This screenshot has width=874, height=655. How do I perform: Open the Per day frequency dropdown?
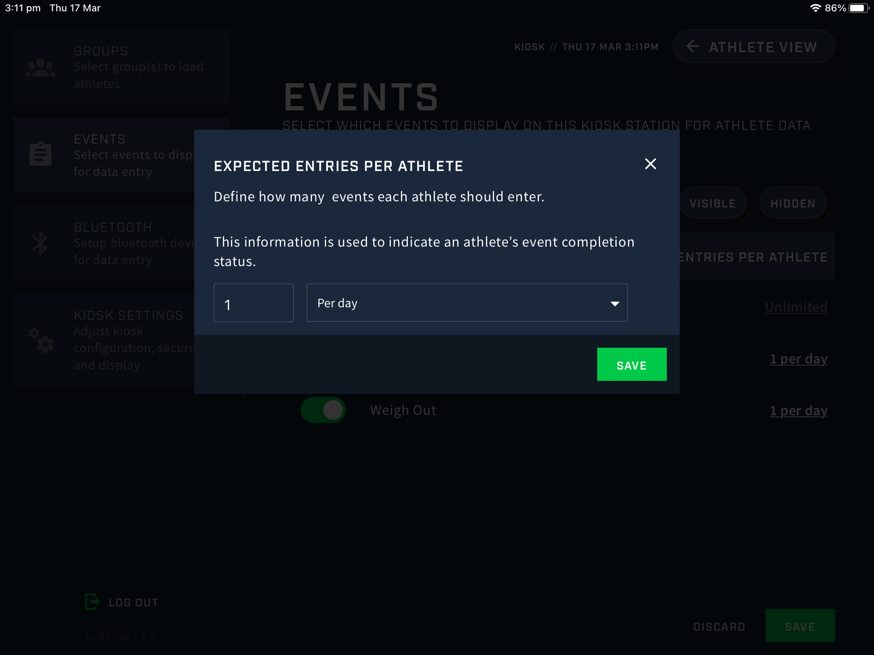(x=467, y=303)
